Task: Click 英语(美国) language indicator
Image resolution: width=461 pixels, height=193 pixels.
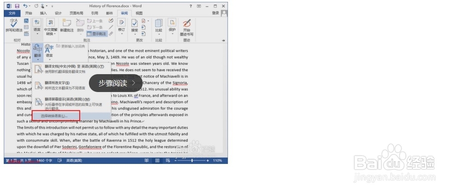Action: tap(74, 161)
